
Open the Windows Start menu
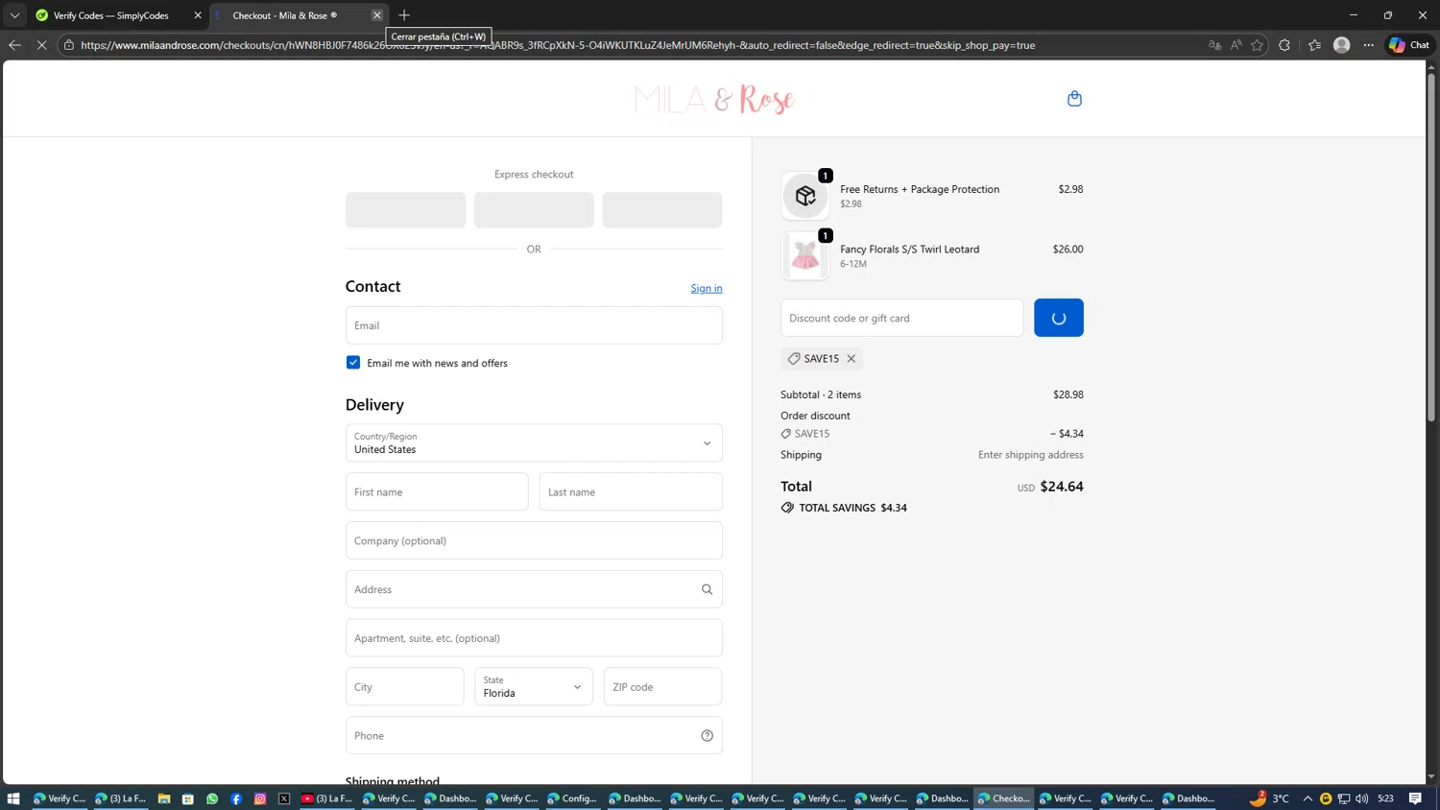13,798
